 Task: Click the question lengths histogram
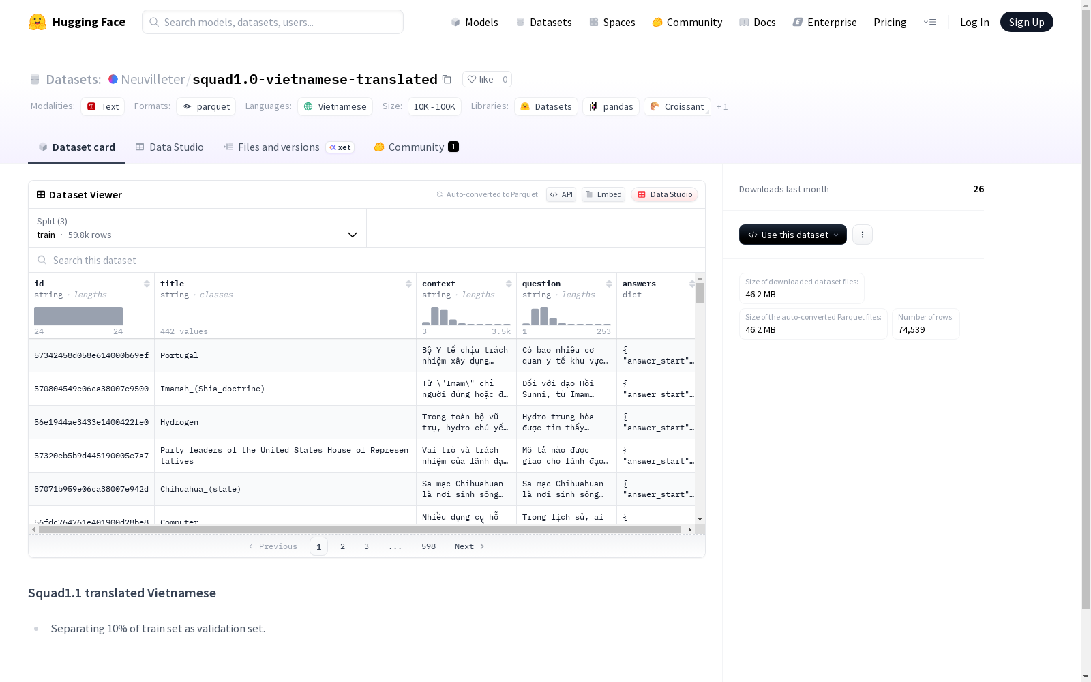[x=567, y=316]
